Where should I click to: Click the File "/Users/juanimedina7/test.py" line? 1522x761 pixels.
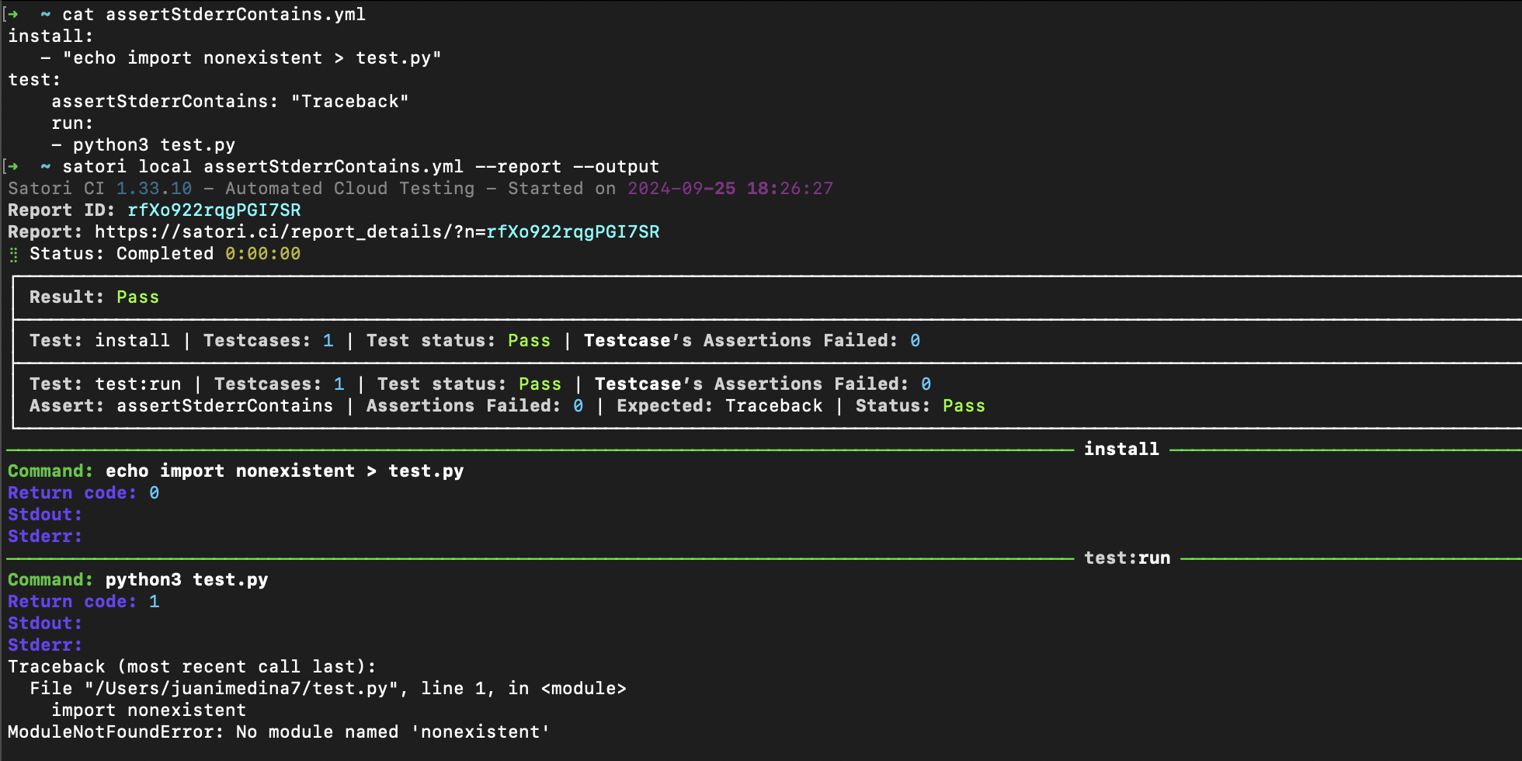click(x=328, y=689)
